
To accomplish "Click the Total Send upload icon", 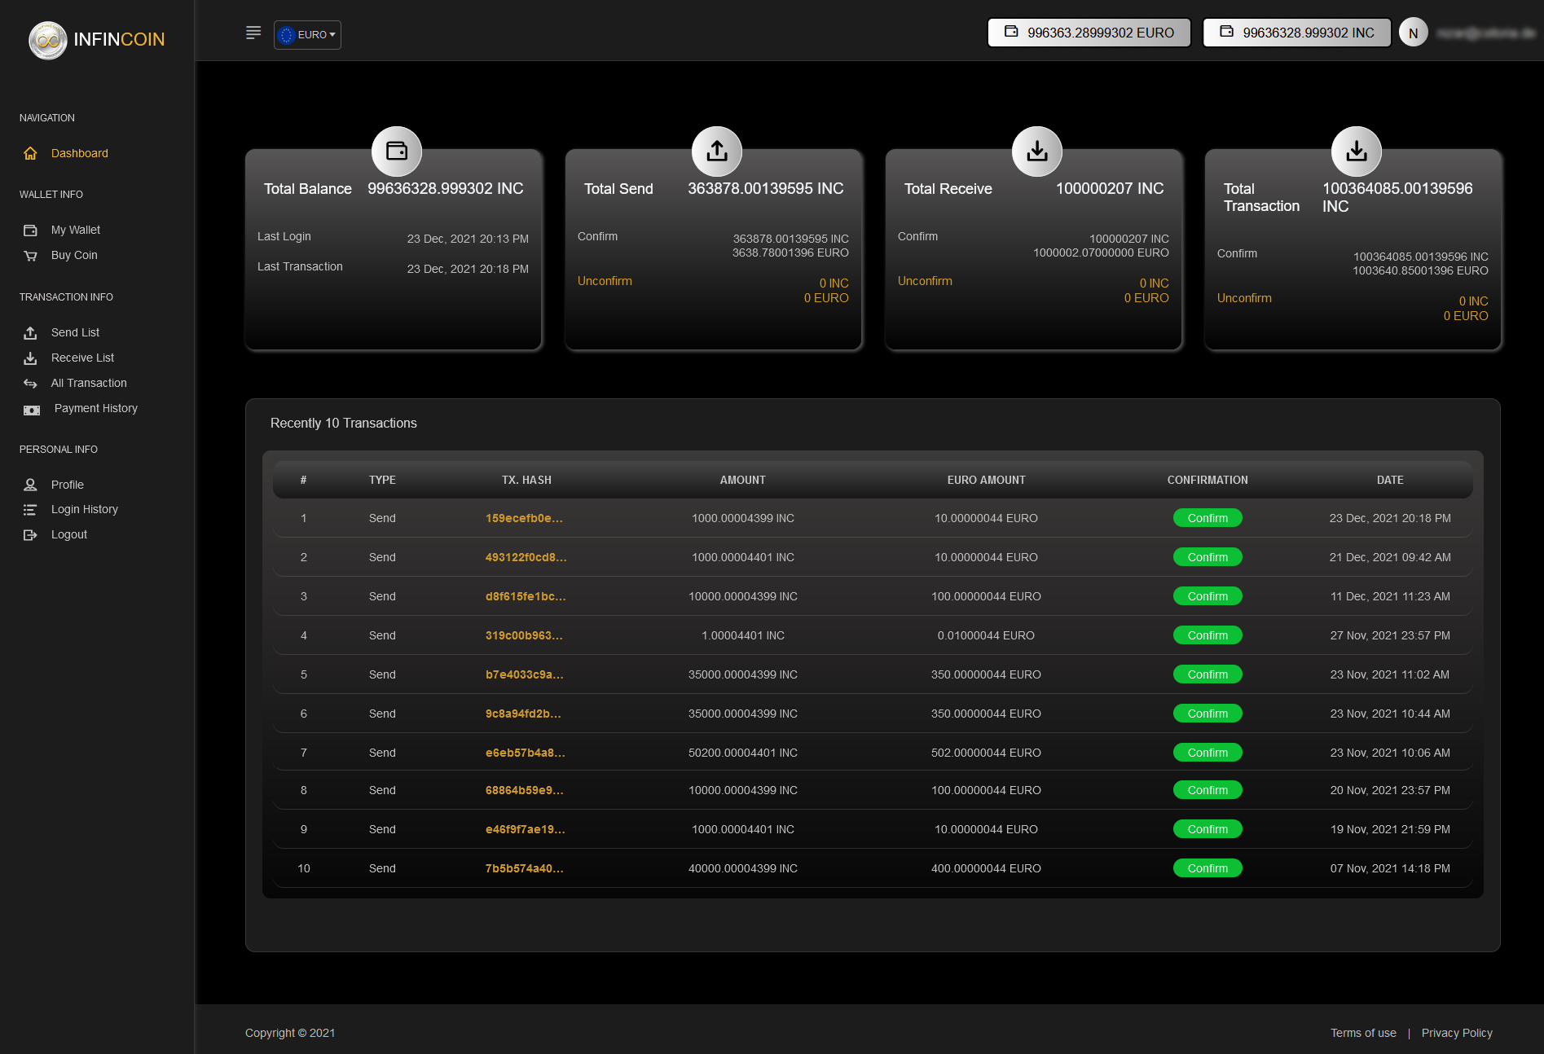I will coord(716,151).
